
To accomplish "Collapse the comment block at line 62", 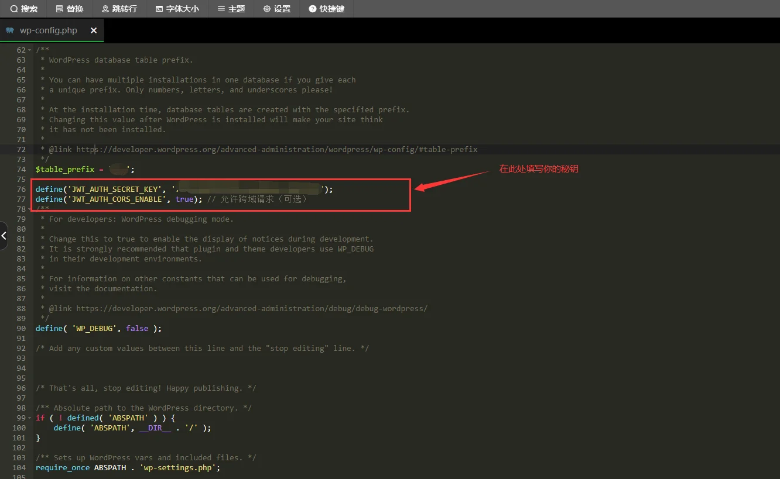I will coord(30,50).
